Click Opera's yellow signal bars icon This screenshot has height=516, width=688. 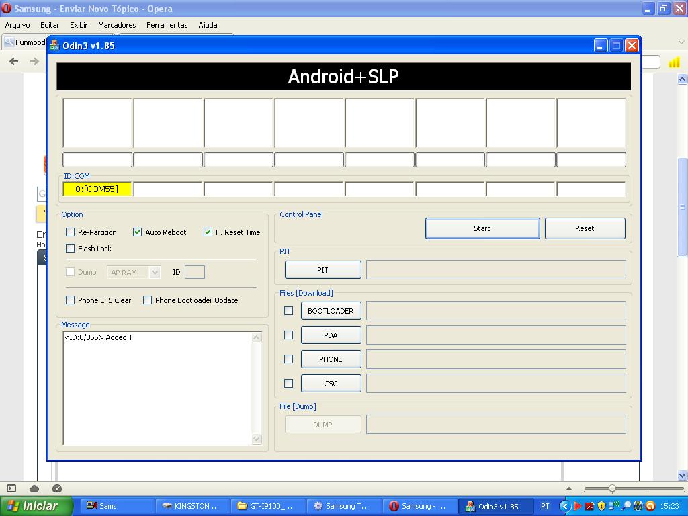point(675,62)
